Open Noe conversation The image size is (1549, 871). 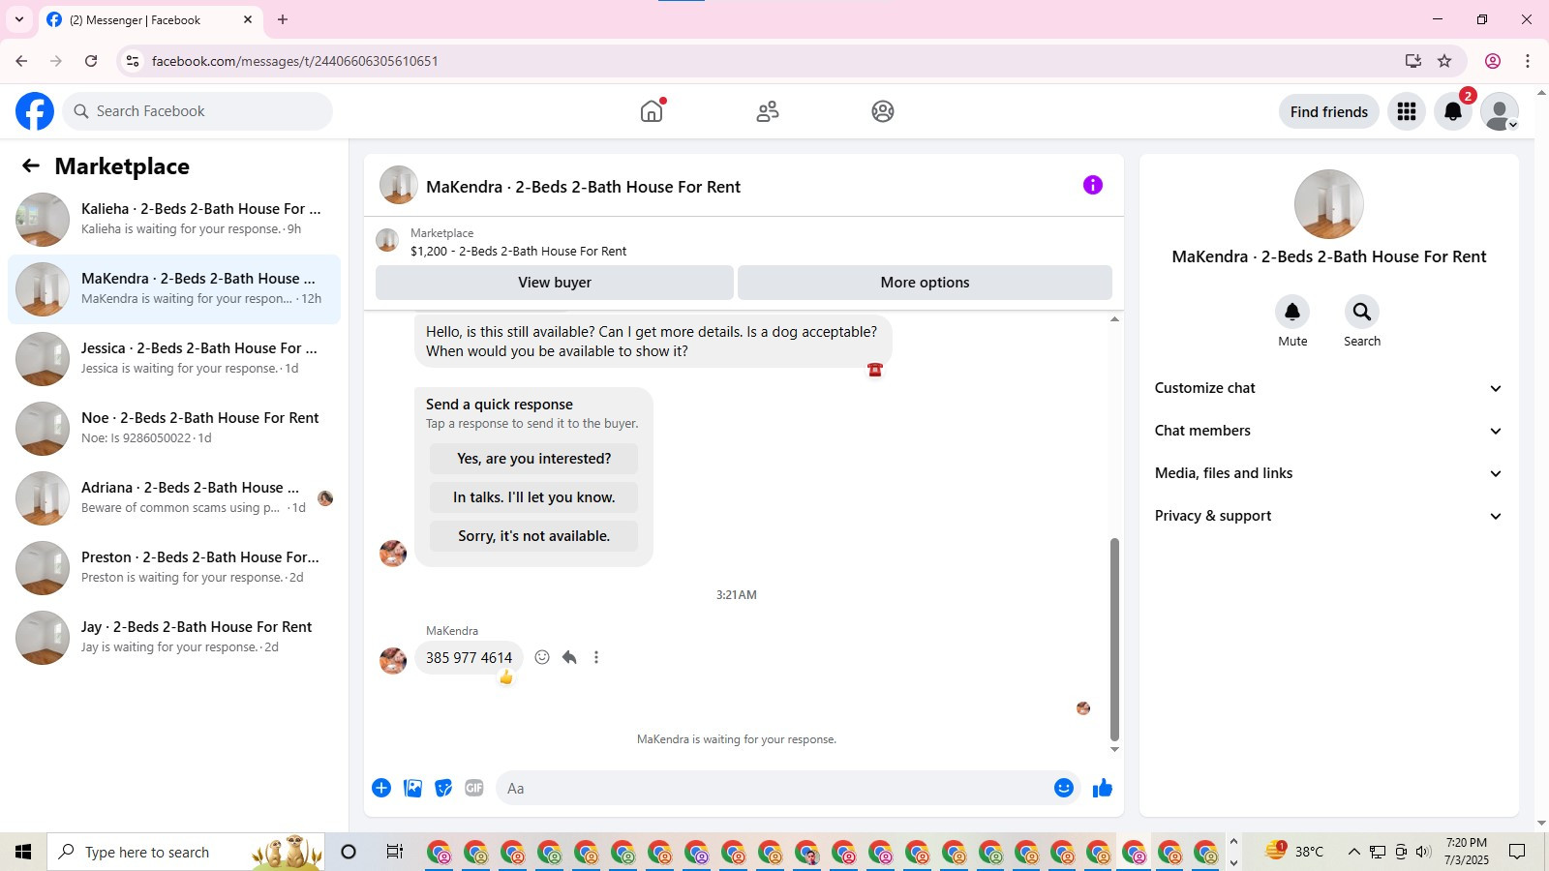pyautogui.click(x=174, y=429)
